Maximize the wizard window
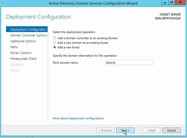 [x=172, y=2]
